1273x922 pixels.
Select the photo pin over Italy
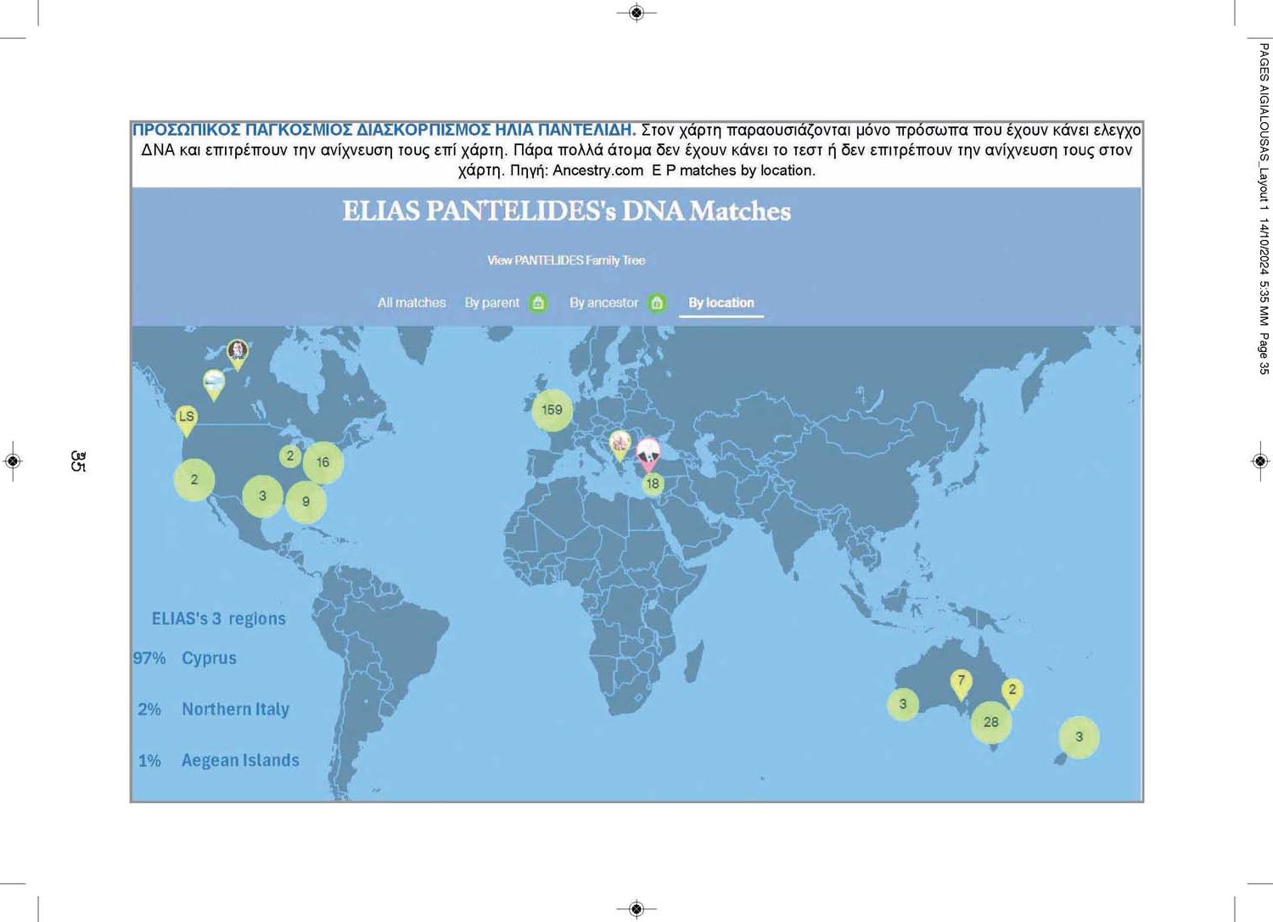[620, 445]
